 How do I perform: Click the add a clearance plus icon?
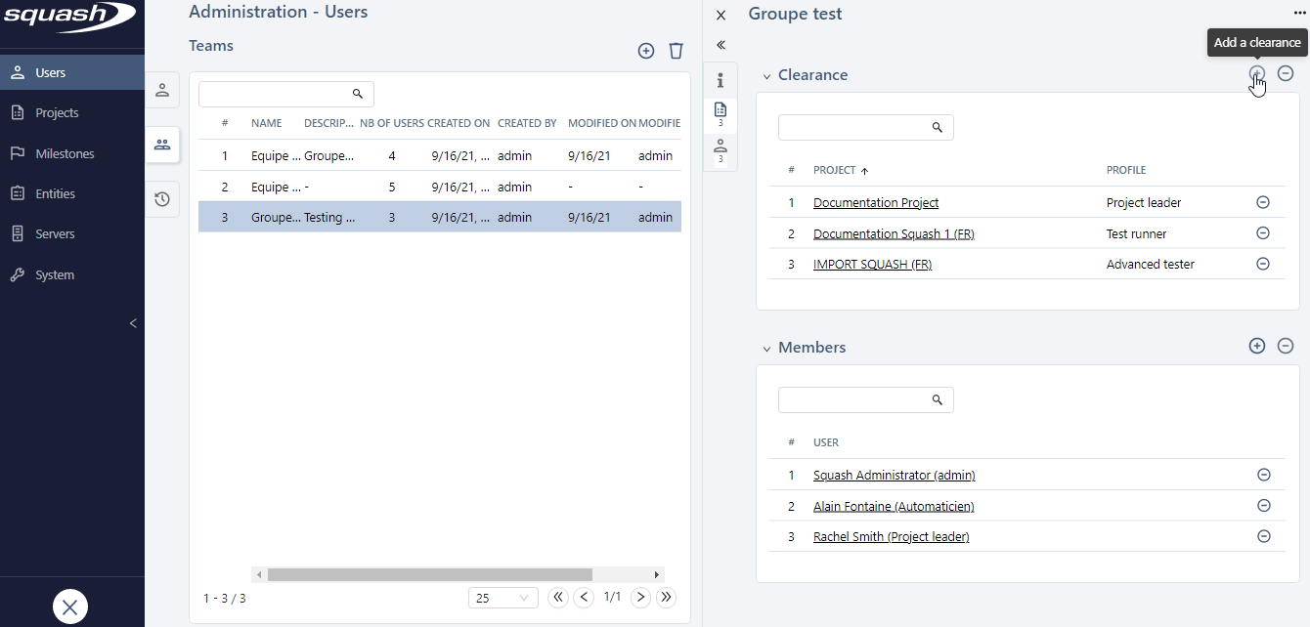pyautogui.click(x=1257, y=73)
